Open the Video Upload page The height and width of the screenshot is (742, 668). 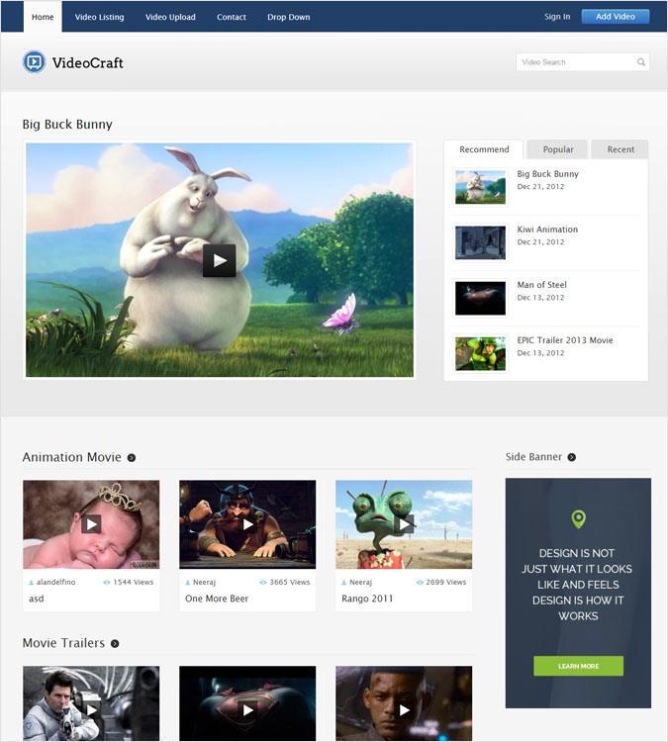coord(170,17)
